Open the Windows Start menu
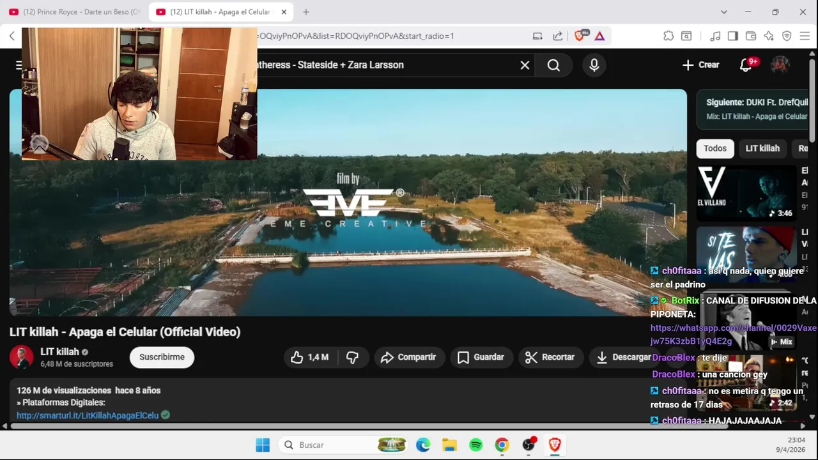 tap(263, 445)
